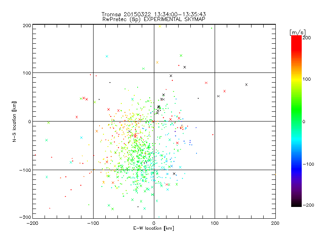324x243 pixels.
Task: Click the y-axis tick label '-100'
Action: click(x=25, y=170)
